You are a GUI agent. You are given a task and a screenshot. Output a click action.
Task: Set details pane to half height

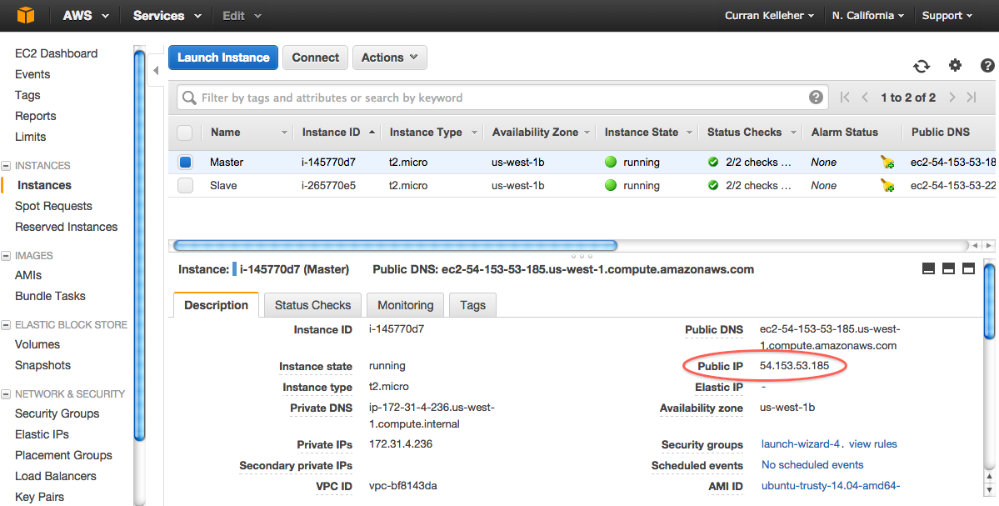point(948,269)
